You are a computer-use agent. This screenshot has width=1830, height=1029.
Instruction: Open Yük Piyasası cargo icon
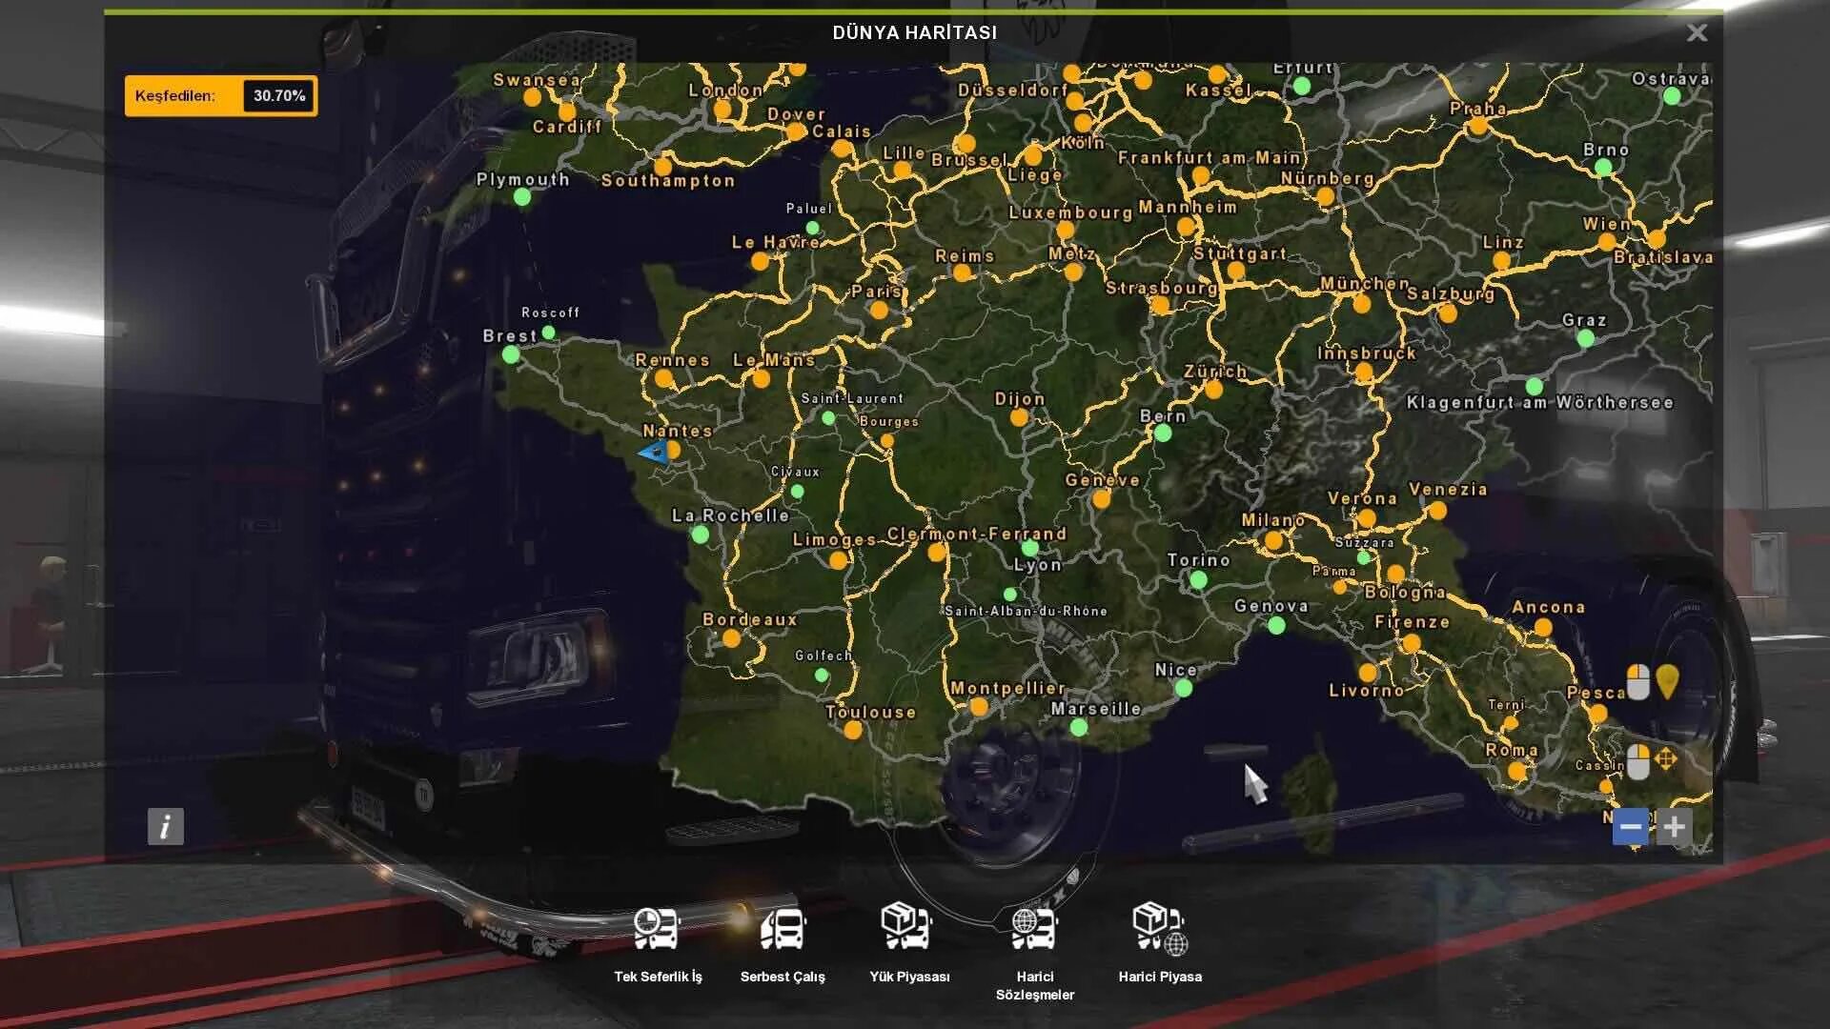[x=906, y=926]
